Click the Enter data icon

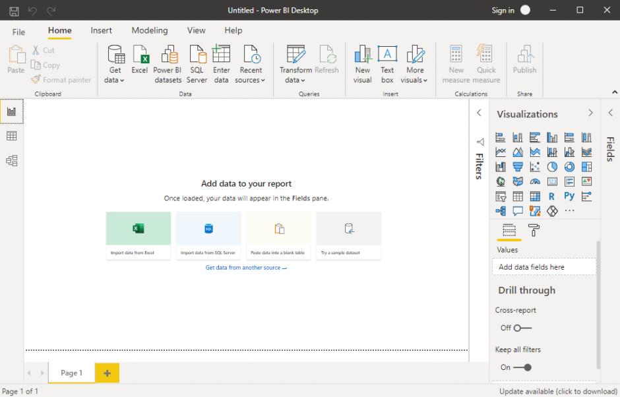click(x=221, y=64)
